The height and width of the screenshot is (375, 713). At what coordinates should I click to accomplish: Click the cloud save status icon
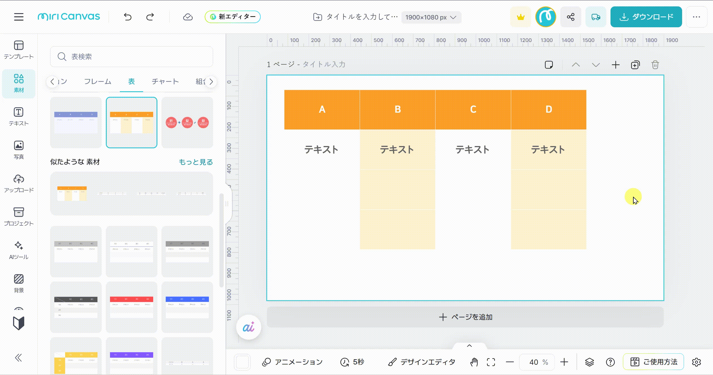[x=188, y=17]
